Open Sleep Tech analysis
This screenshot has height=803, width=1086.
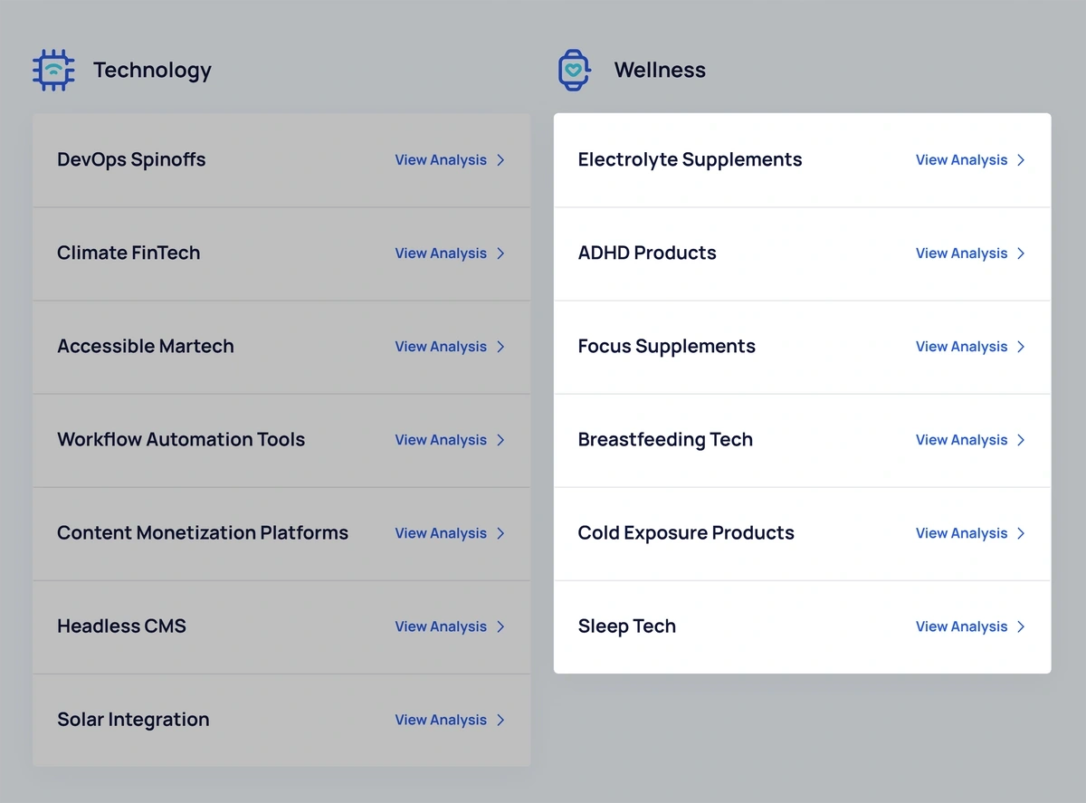click(x=962, y=626)
